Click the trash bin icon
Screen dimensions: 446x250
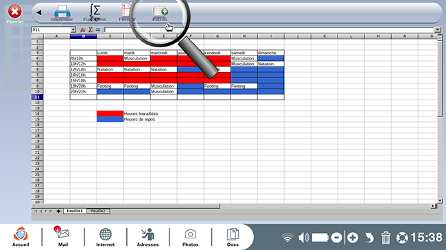tap(386, 238)
